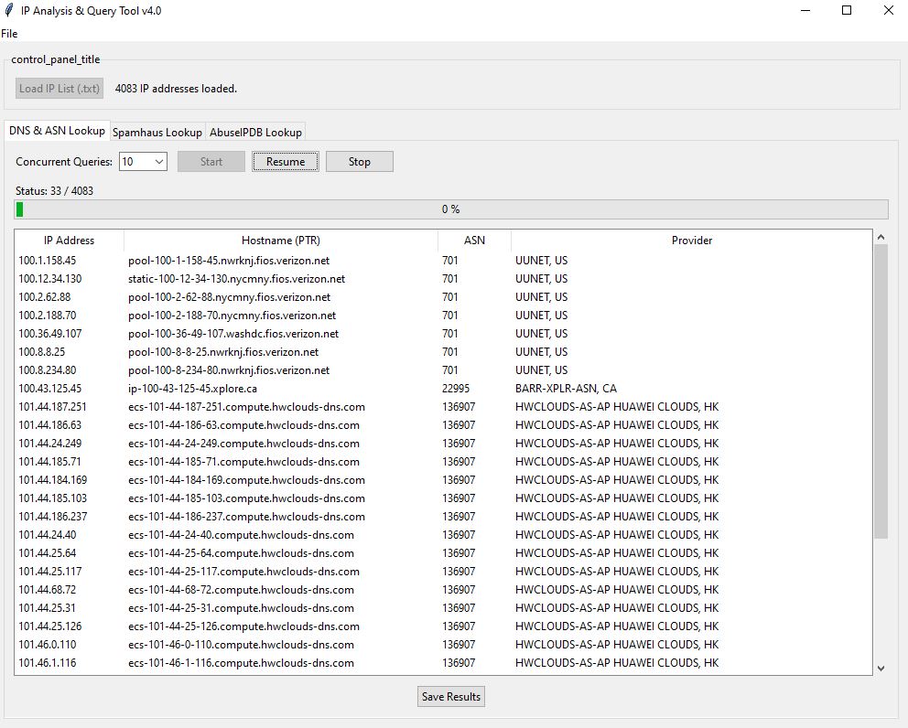Select the 101.44.68.72 row
Image resolution: width=908 pixels, height=728 pixels.
(443, 590)
